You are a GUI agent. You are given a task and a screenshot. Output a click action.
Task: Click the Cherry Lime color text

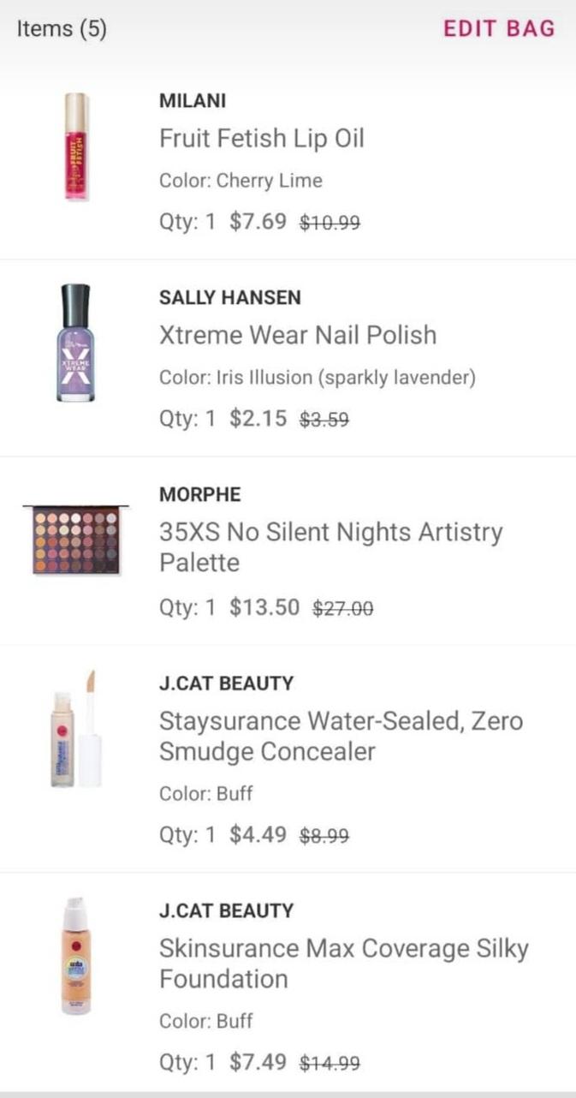(x=240, y=181)
